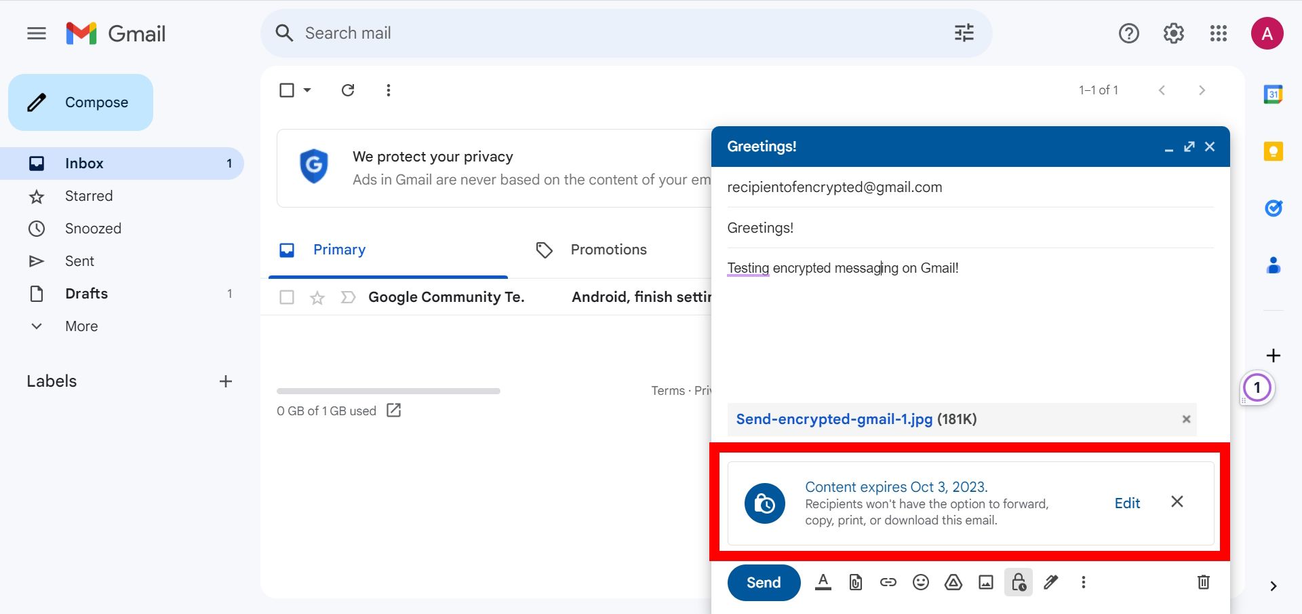Open compose More options three dots
The height and width of the screenshot is (614, 1302).
click(1083, 582)
